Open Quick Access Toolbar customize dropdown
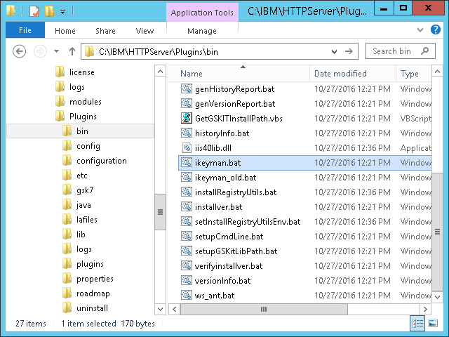 63,11
